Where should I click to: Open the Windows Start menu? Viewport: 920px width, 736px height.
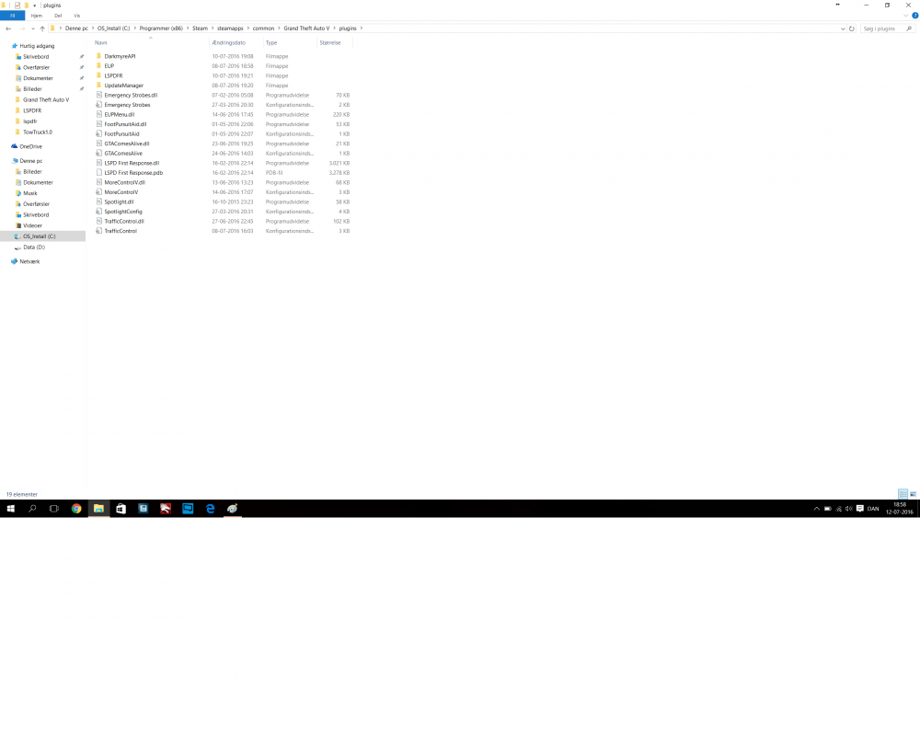pos(10,509)
